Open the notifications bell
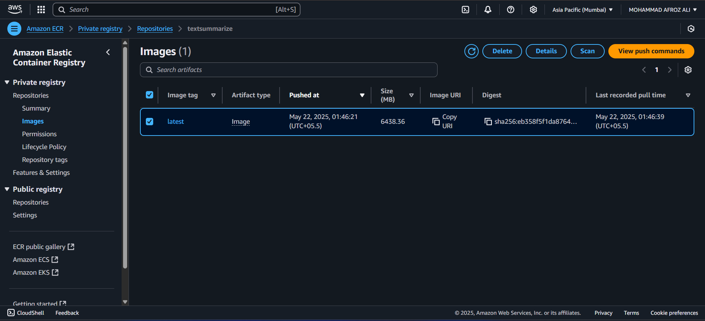705x321 pixels. click(x=488, y=10)
